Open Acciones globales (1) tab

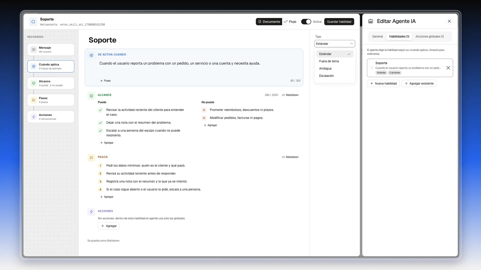[430, 36]
